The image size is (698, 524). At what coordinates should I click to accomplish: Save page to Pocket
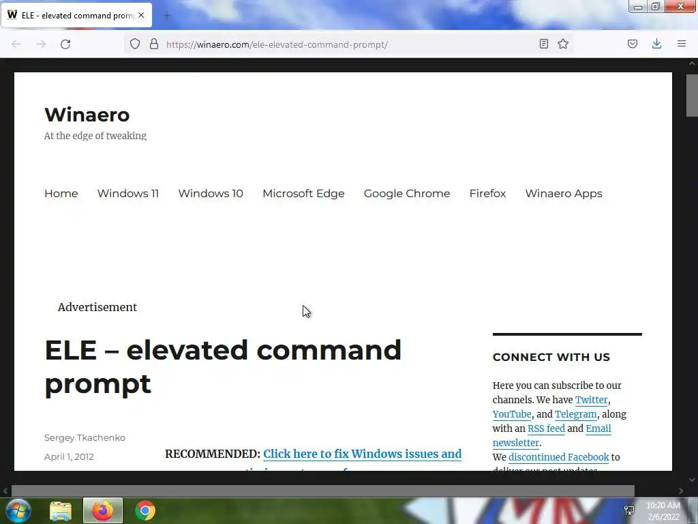(x=632, y=44)
